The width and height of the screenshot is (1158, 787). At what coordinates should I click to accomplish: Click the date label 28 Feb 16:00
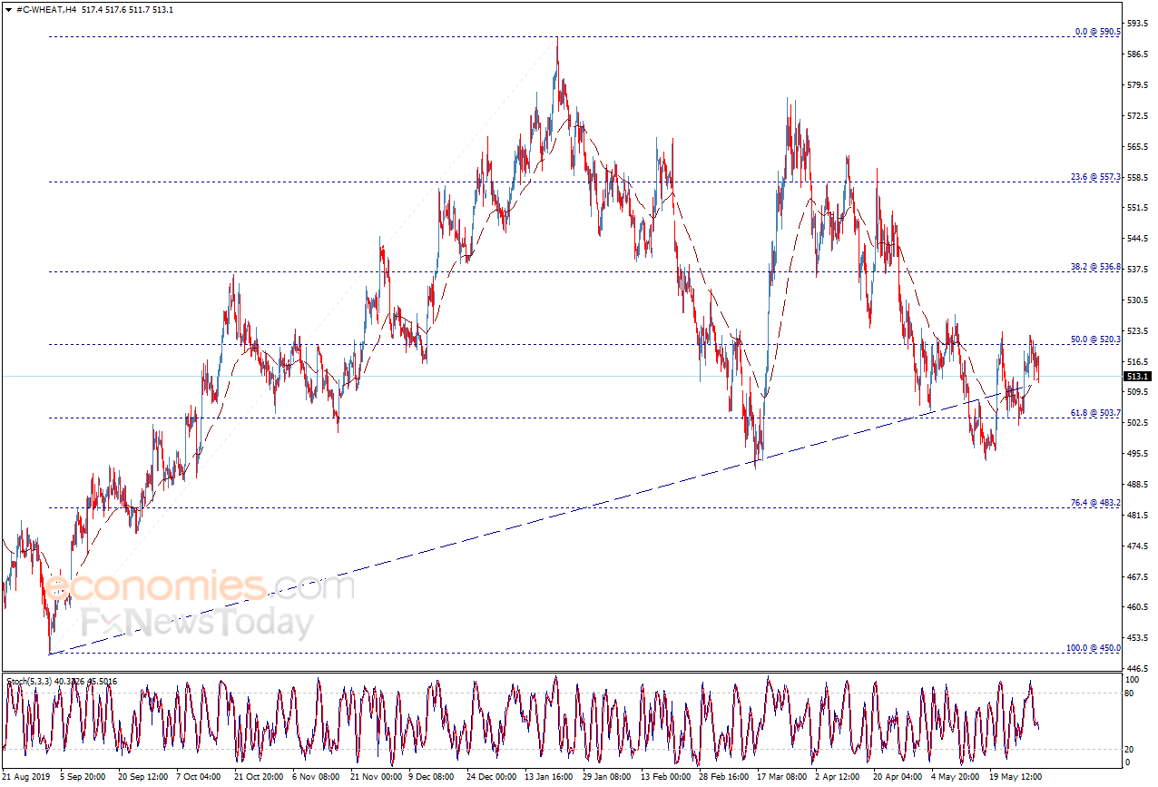pyautogui.click(x=723, y=777)
